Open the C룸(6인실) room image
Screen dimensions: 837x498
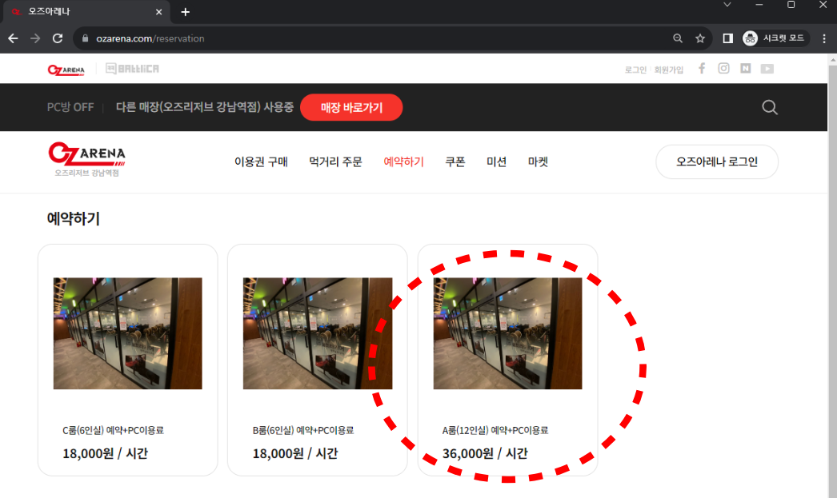tap(128, 333)
